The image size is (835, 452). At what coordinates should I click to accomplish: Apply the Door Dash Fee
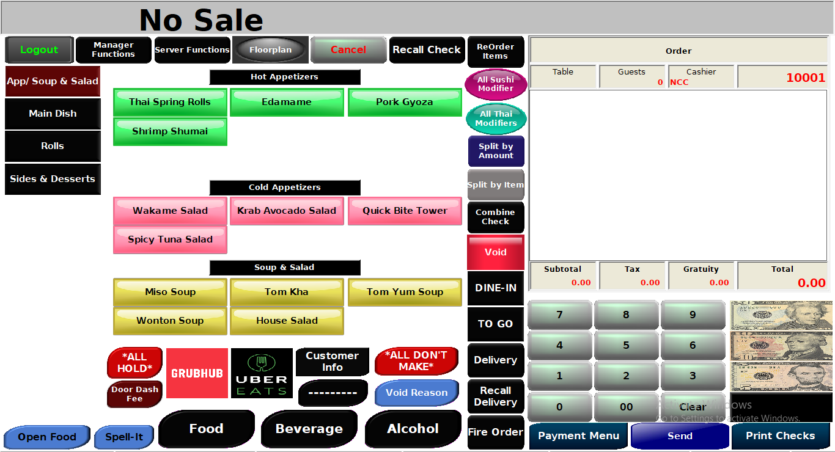click(x=134, y=394)
